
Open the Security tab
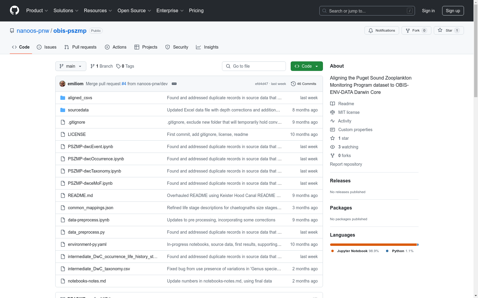click(x=177, y=47)
